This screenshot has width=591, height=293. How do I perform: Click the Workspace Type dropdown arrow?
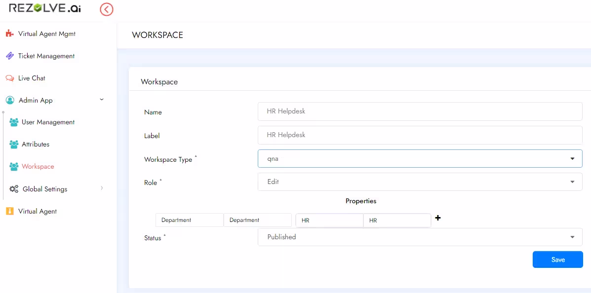(573, 159)
